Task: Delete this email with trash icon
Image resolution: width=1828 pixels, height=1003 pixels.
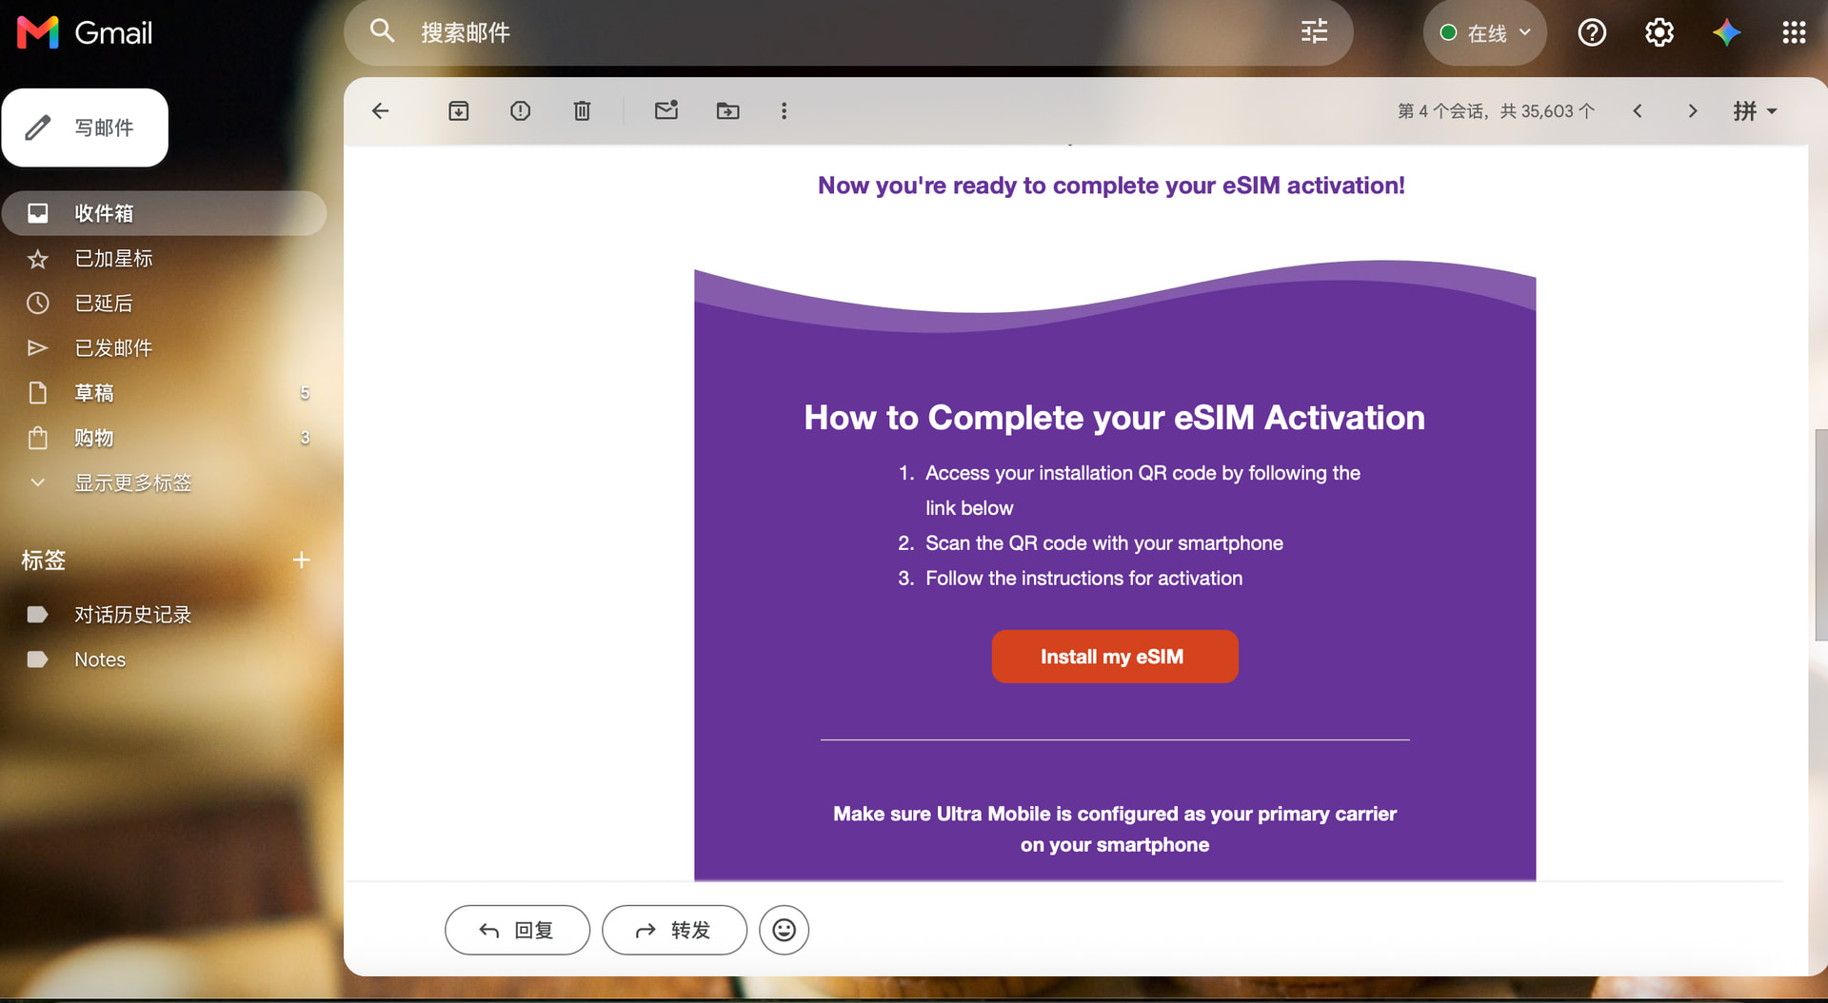Action: pyautogui.click(x=582, y=111)
